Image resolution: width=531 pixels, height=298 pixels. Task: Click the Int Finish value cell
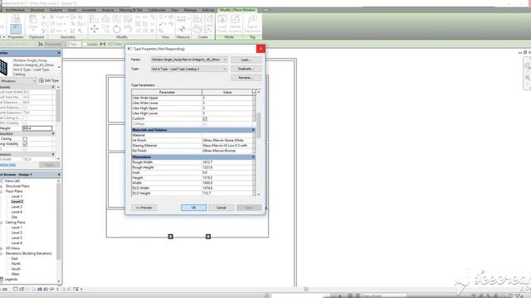click(x=227, y=140)
